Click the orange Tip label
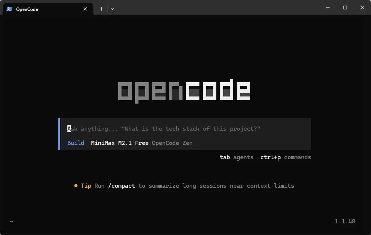This screenshot has width=371, height=235. tap(86, 186)
